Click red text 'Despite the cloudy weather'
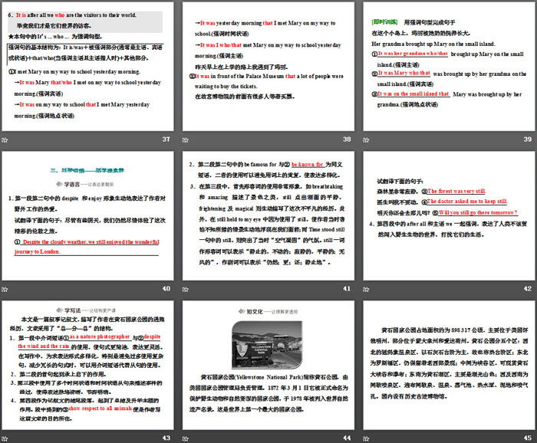This screenshot has height=443, width=537. (x=54, y=242)
